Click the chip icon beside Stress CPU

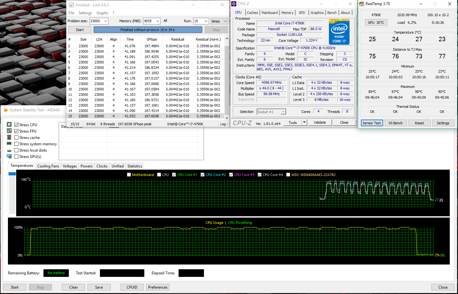(x=9, y=125)
